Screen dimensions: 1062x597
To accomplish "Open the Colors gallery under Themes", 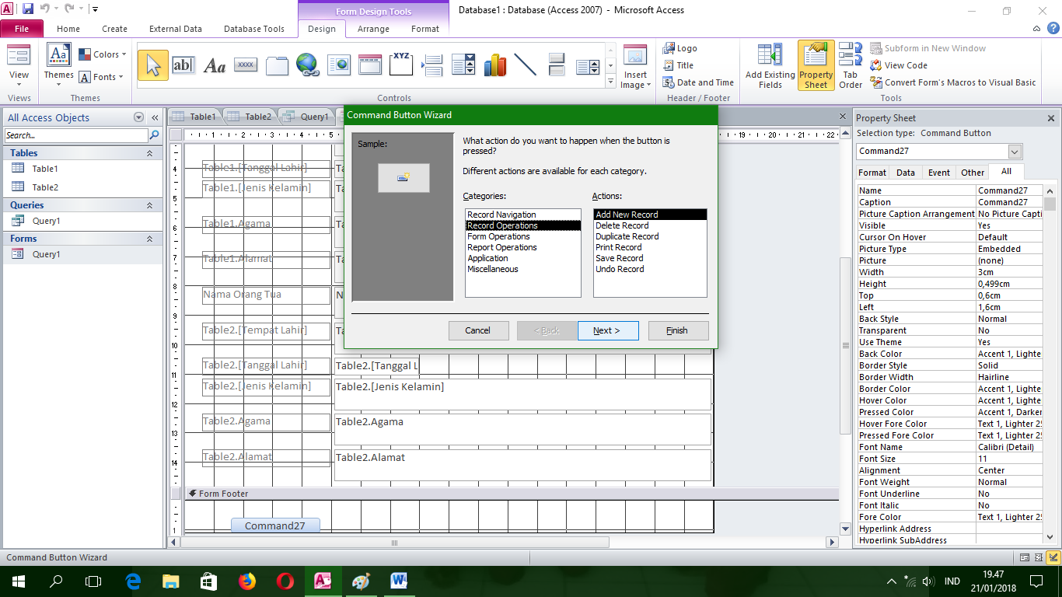I will (x=103, y=54).
